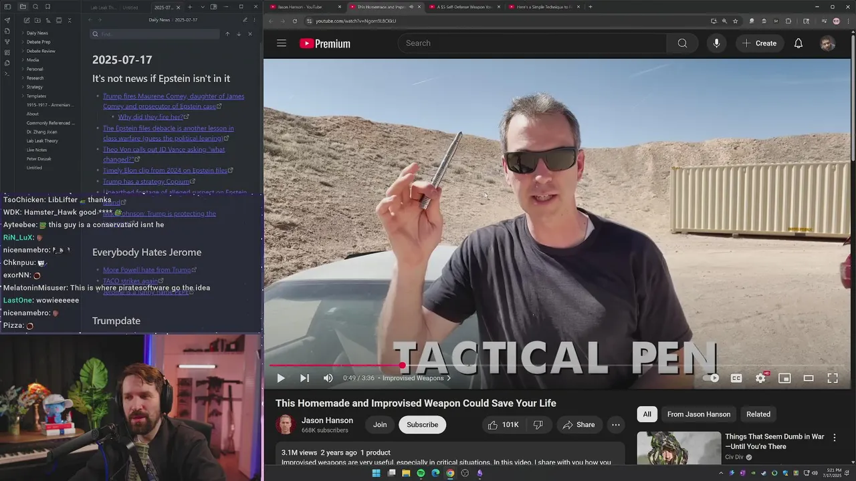Open the YouTube Create menu
This screenshot has height=481, width=856.
(760, 43)
